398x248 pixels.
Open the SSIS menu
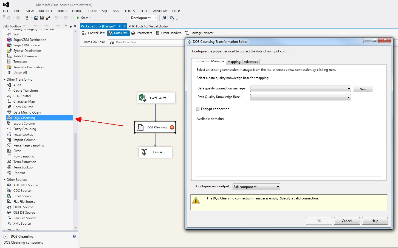[x=116, y=11]
